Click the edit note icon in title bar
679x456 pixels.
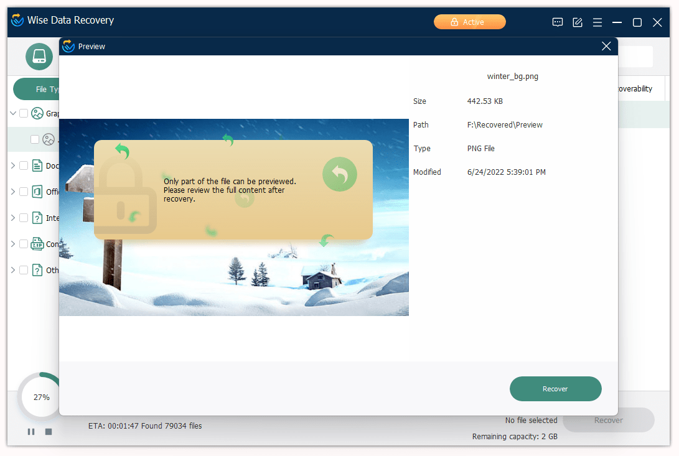click(578, 22)
